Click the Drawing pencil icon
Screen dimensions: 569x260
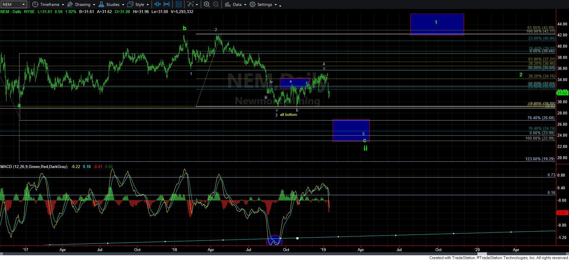70,4
